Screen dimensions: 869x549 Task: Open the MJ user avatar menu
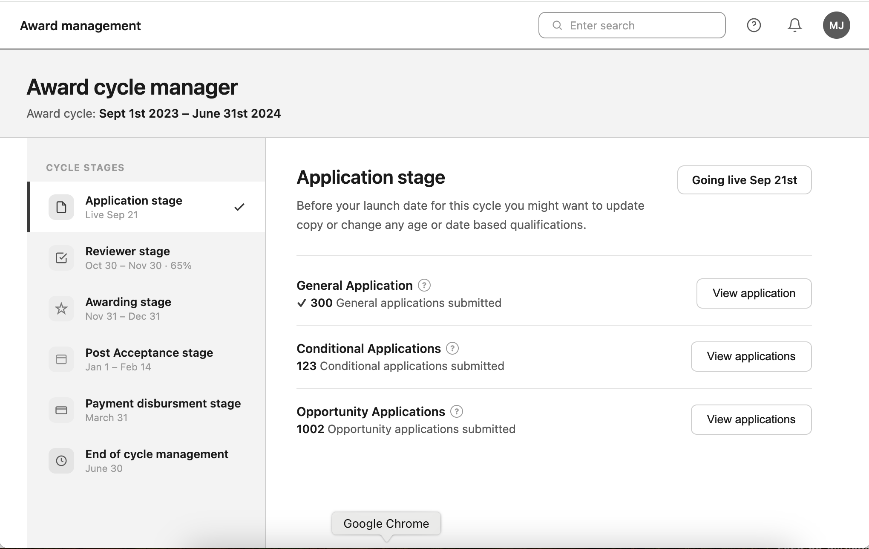click(836, 25)
